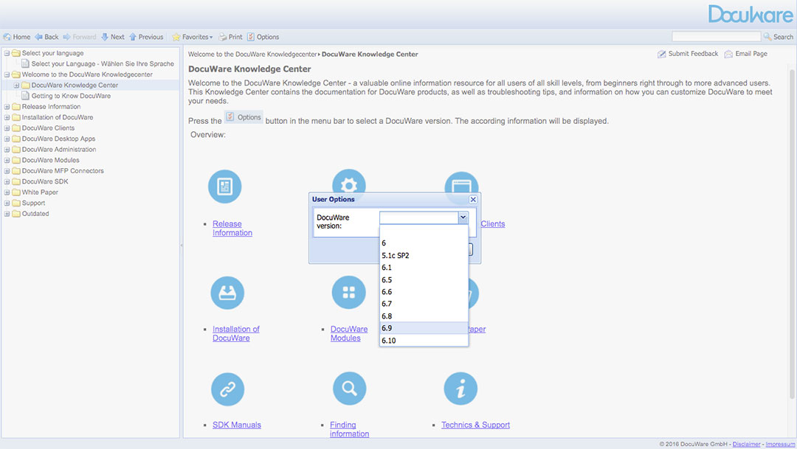Open the Technics & Support link
This screenshot has width=797, height=449.
pyautogui.click(x=475, y=425)
